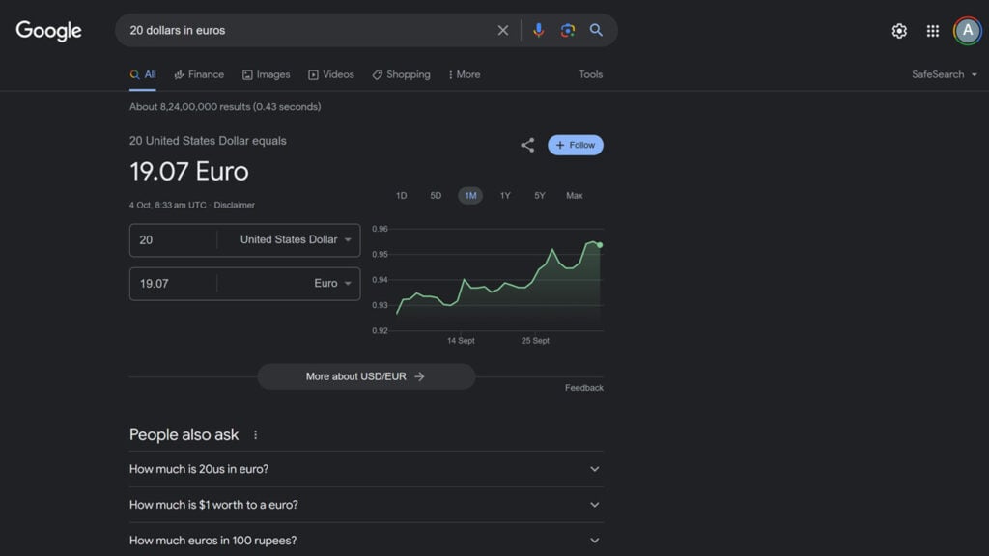Select the 1Y chart range

tap(505, 195)
